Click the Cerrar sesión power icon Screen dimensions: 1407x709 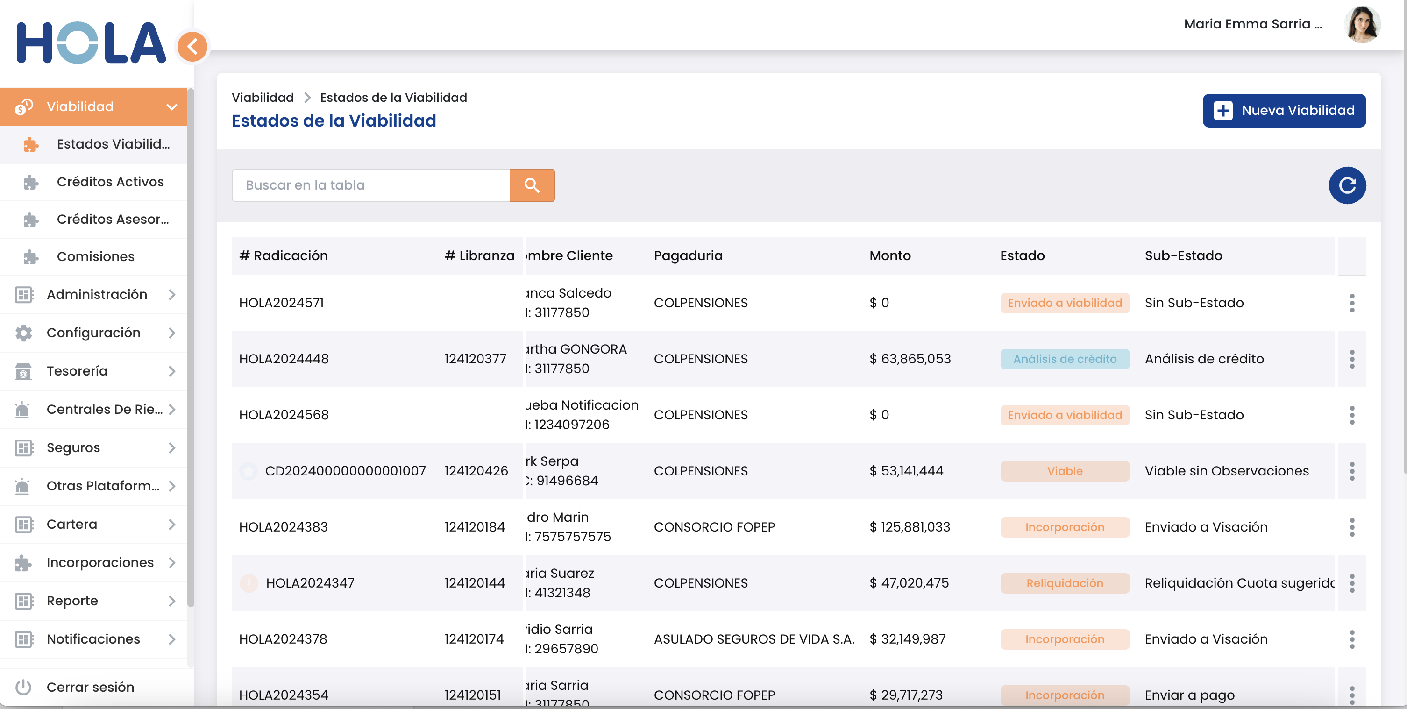click(23, 687)
